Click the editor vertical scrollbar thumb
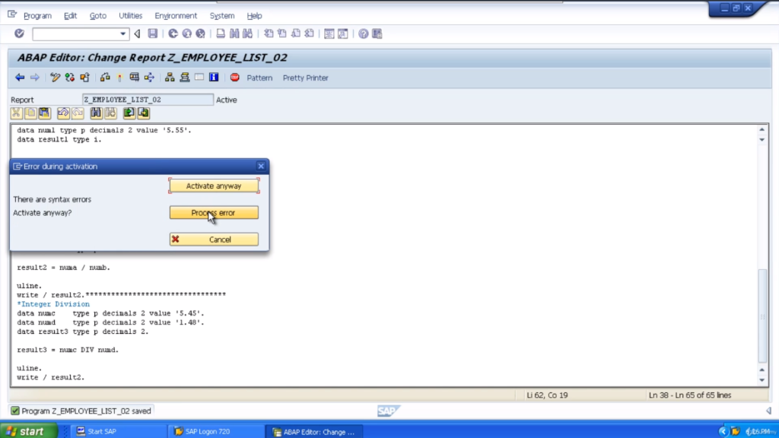This screenshot has width=779, height=438. tap(762, 316)
